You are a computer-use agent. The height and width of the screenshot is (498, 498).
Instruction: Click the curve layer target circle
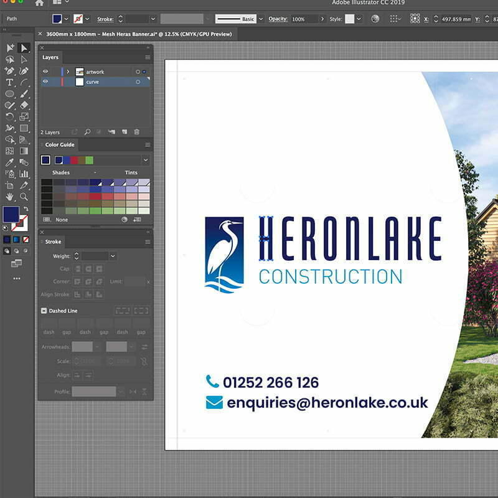(138, 82)
